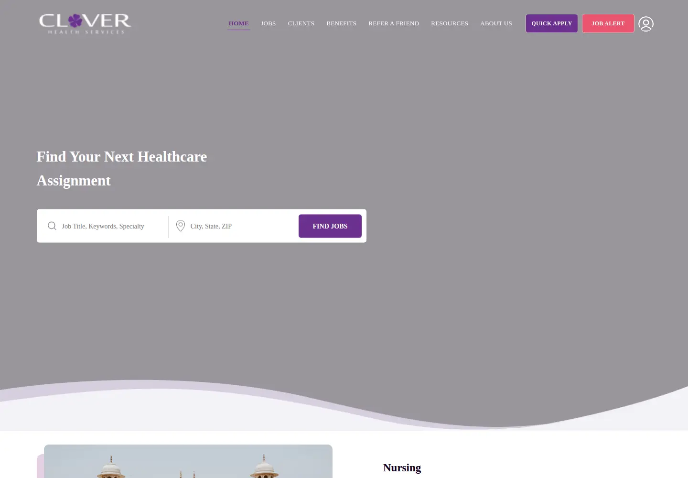
Task: Click the Quick Apply button
Action: pos(552,23)
